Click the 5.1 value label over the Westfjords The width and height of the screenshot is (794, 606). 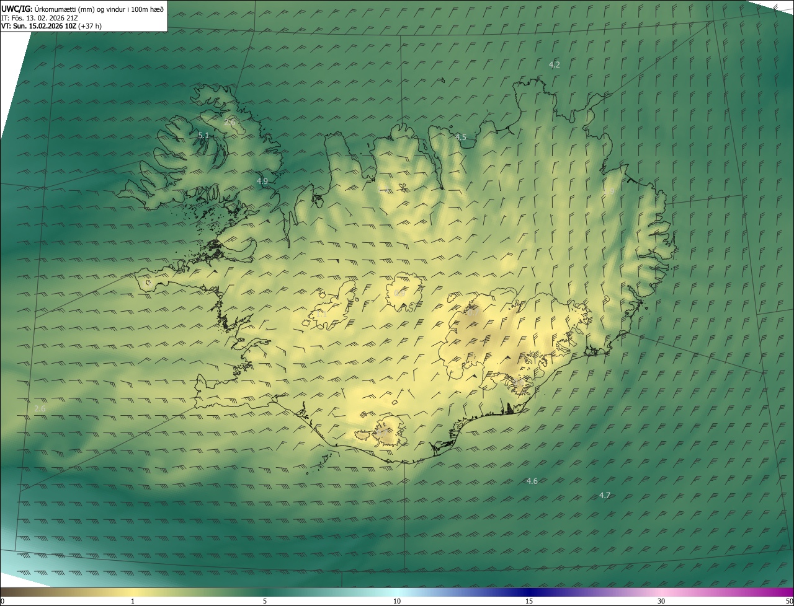tap(203, 135)
